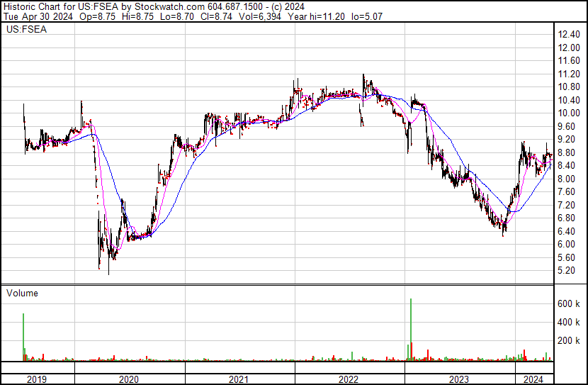This screenshot has height=385, width=588.
Task: Click the US:FSEA ticker symbol label
Action: 22,30
